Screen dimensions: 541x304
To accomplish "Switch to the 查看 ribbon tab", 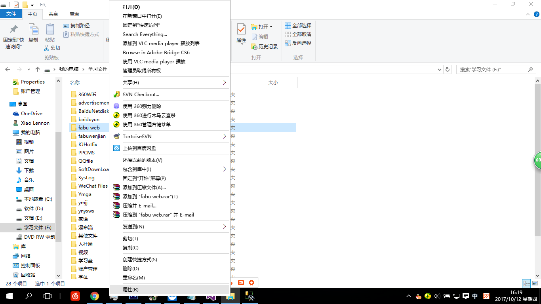I will click(x=74, y=13).
